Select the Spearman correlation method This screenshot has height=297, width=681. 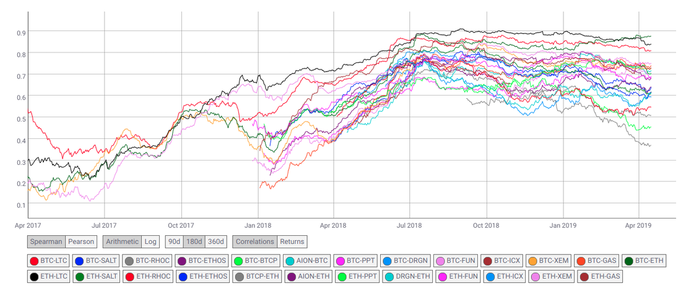coord(46,241)
